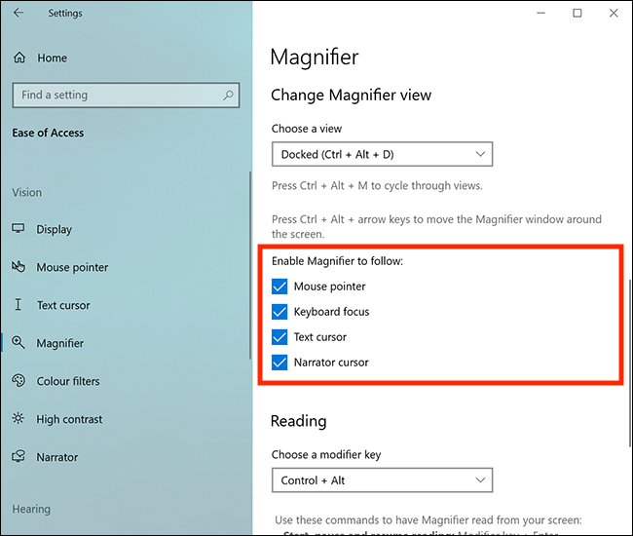Disable the Text cursor follow checkbox
This screenshot has height=536, width=633.
click(x=280, y=337)
